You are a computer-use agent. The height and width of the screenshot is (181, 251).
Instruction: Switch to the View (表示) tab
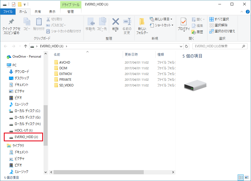click(x=52, y=12)
